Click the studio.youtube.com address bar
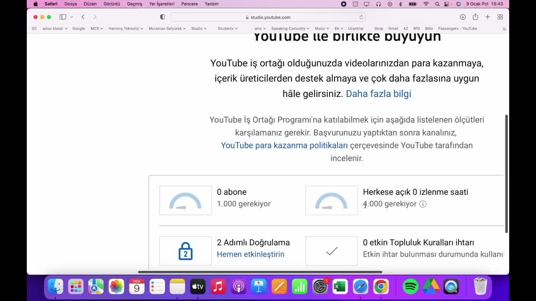 coord(268,17)
